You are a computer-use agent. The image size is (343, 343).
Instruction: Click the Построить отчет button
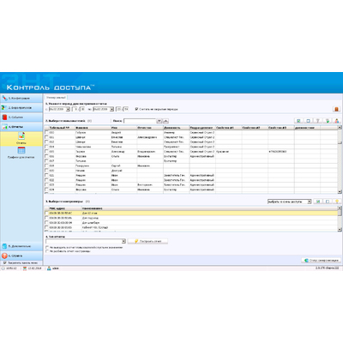(x=147, y=241)
